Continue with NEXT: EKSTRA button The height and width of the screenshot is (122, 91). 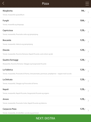point(45,118)
